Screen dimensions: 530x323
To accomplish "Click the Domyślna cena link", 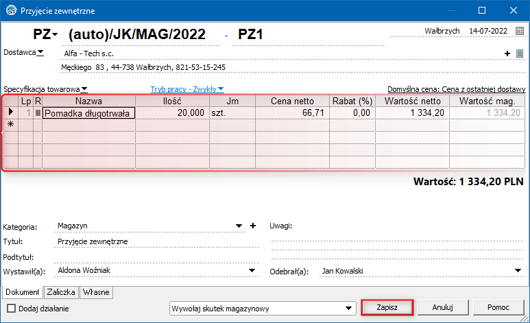I will click(x=457, y=89).
